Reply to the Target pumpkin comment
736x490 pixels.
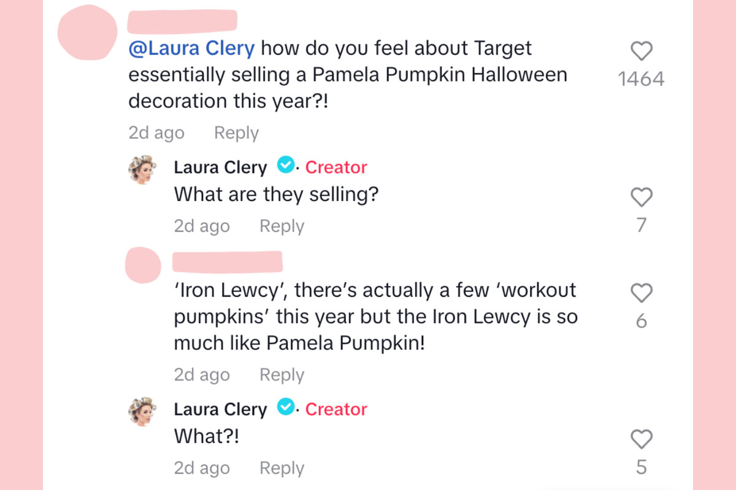[x=236, y=132]
